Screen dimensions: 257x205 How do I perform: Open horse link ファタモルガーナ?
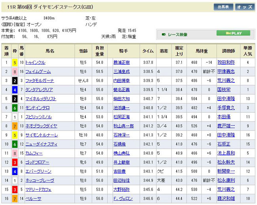39,80
